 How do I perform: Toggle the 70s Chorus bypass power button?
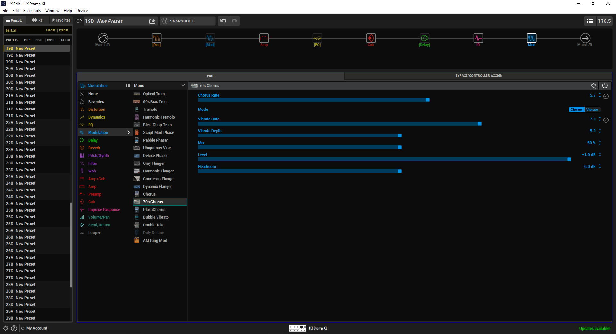click(x=605, y=86)
